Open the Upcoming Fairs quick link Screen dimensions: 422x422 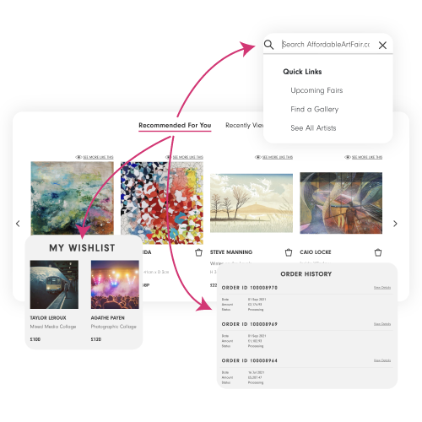(316, 90)
